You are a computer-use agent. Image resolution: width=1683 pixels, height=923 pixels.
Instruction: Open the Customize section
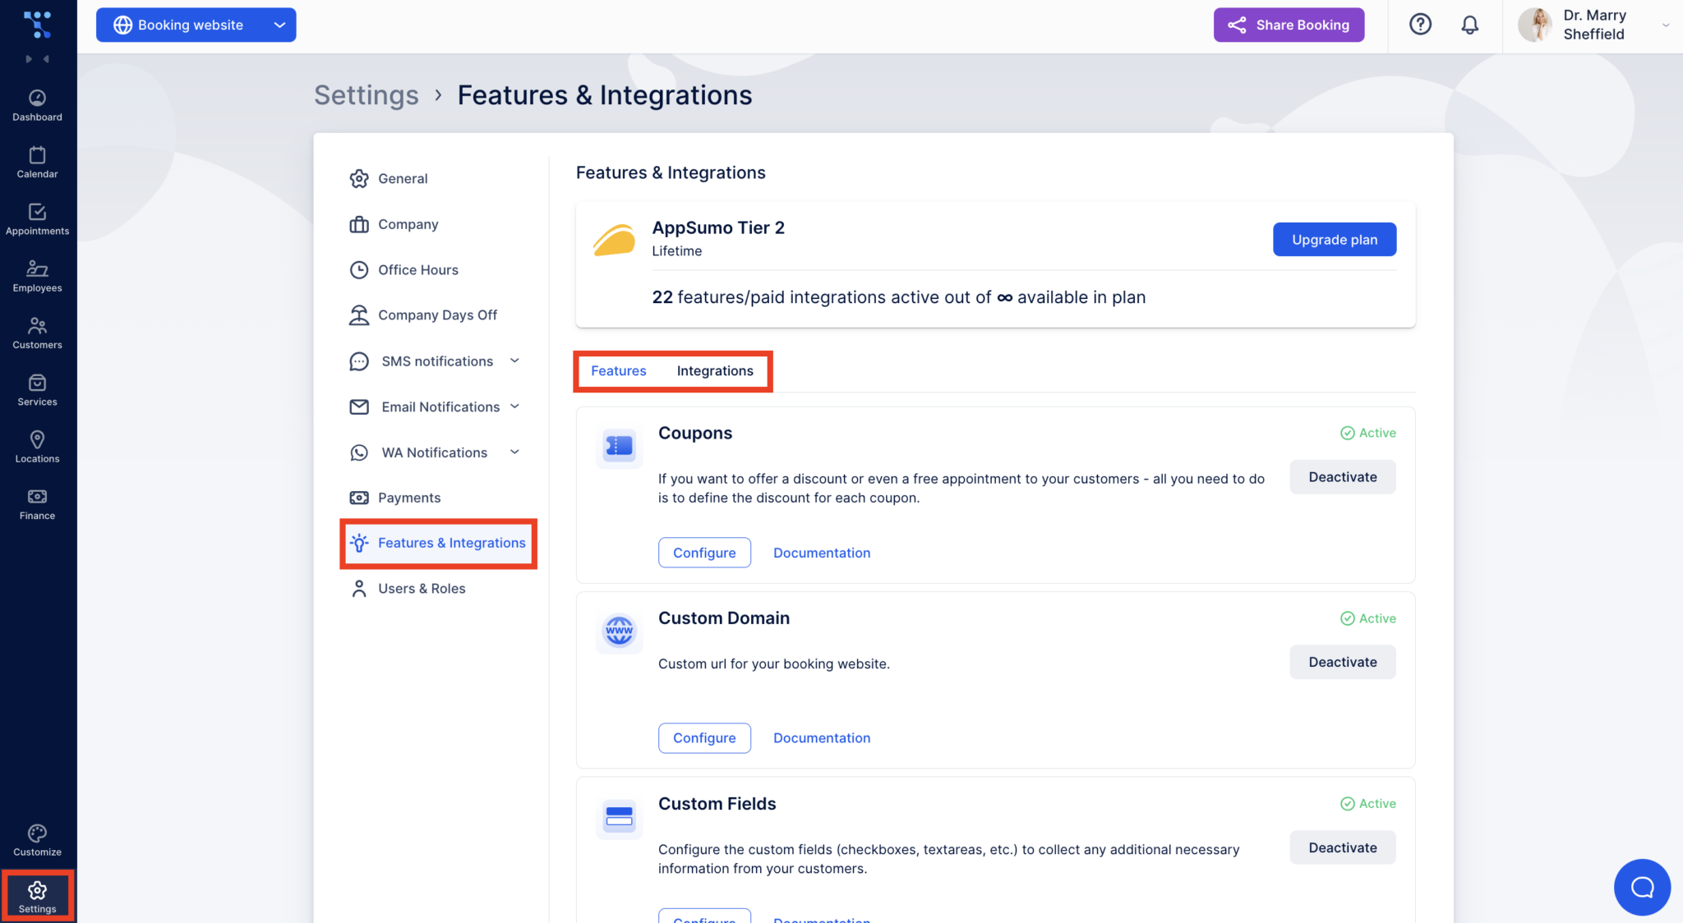pos(37,838)
